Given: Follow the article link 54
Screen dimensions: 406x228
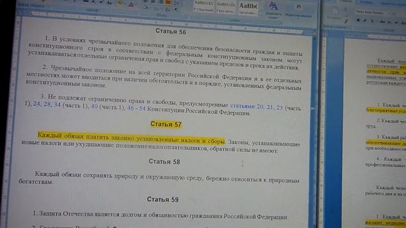Looking at the screenshot, I should point(142,108).
